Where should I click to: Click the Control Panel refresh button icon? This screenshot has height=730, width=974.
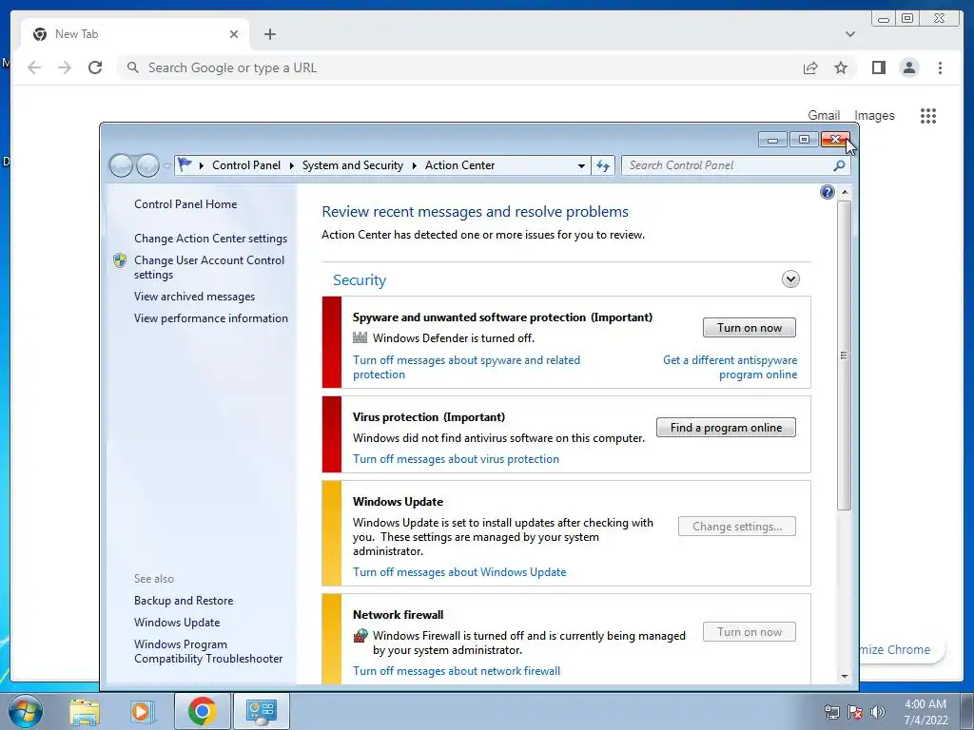coord(602,165)
